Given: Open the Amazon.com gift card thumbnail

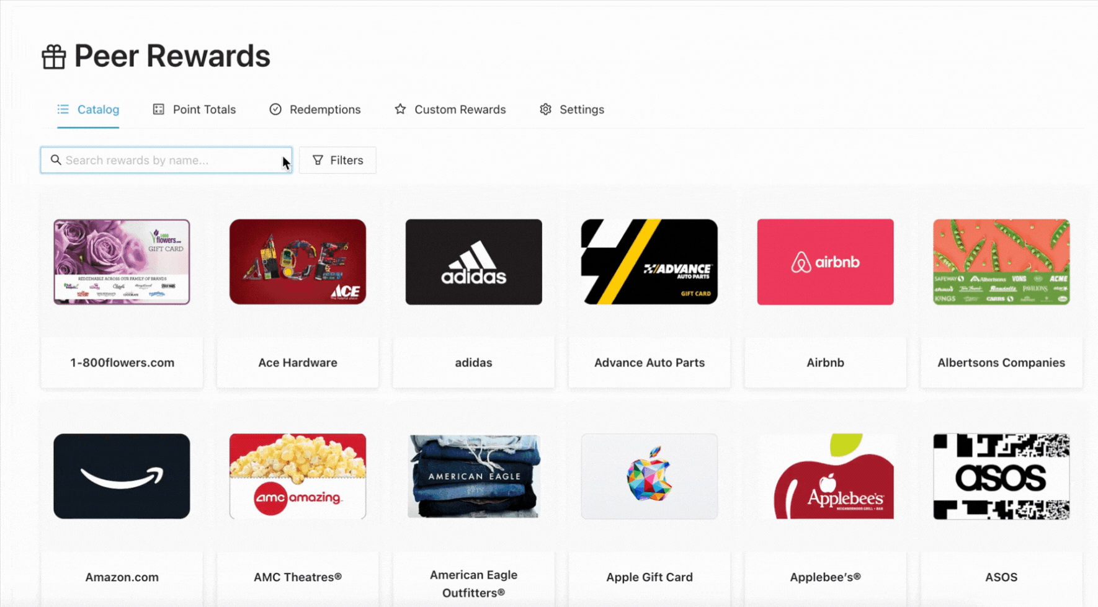Looking at the screenshot, I should 122,476.
